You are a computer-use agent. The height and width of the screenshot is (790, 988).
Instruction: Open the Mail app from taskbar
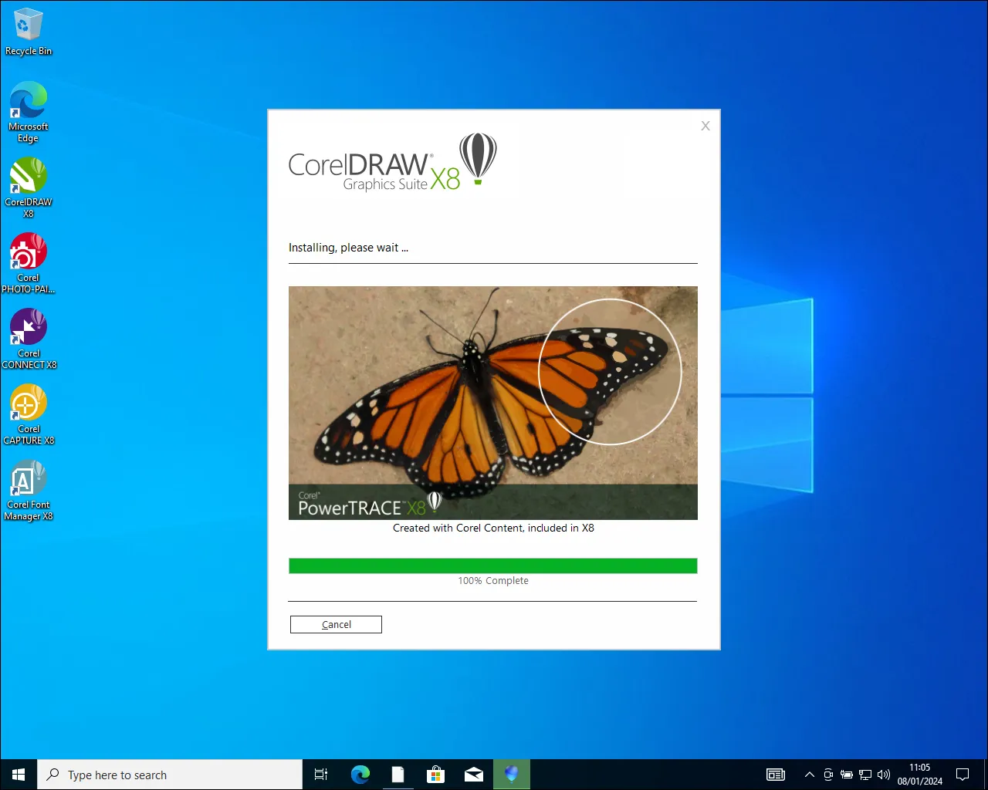tap(473, 774)
